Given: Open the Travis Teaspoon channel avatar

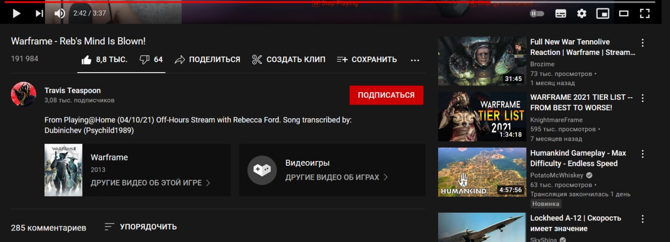Looking at the screenshot, I should point(24,94).
